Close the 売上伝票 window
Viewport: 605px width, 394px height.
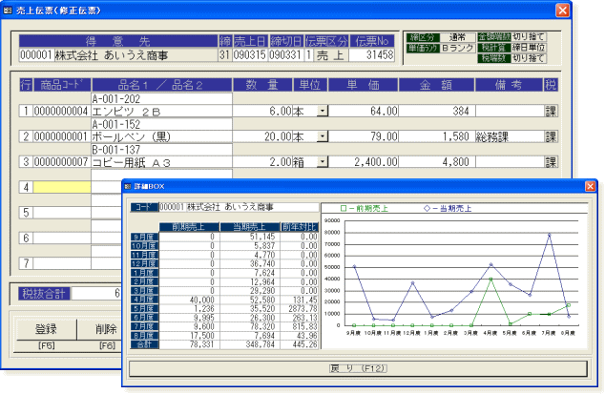coord(562,10)
